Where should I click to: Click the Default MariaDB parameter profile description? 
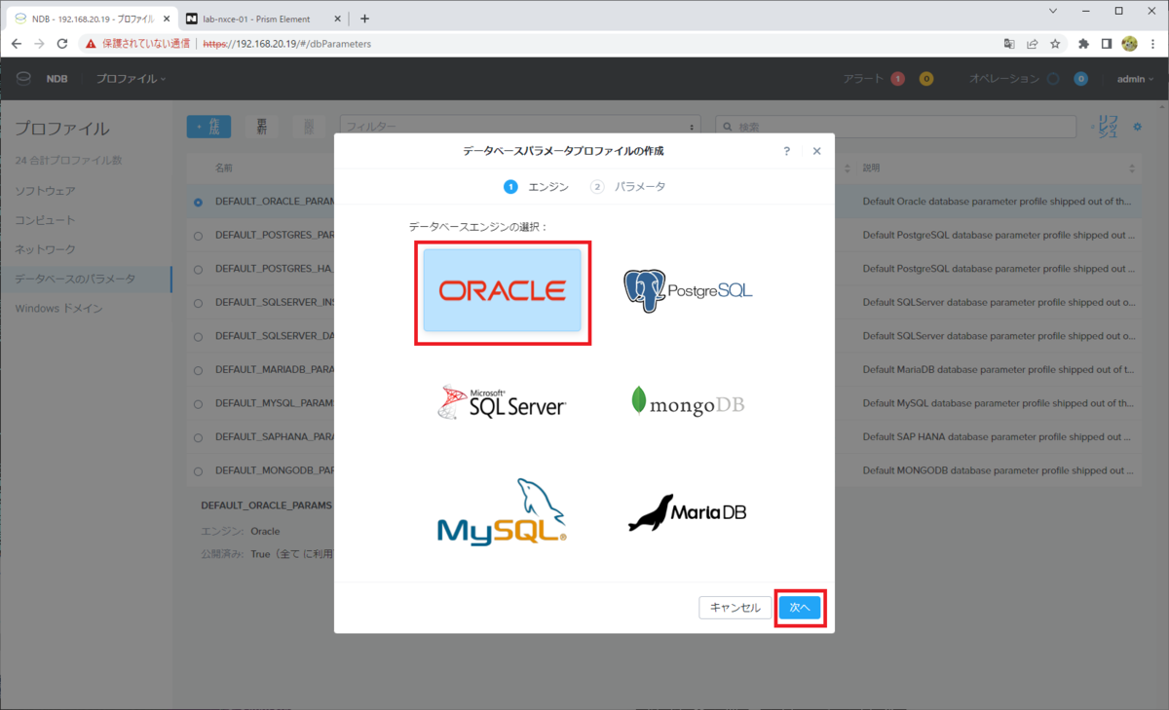tap(999, 370)
